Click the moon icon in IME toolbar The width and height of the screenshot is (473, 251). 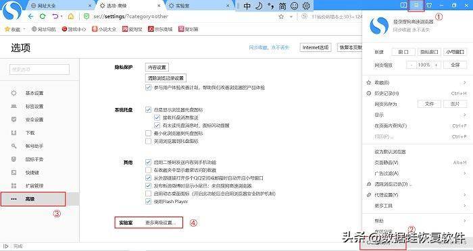[259, 5]
